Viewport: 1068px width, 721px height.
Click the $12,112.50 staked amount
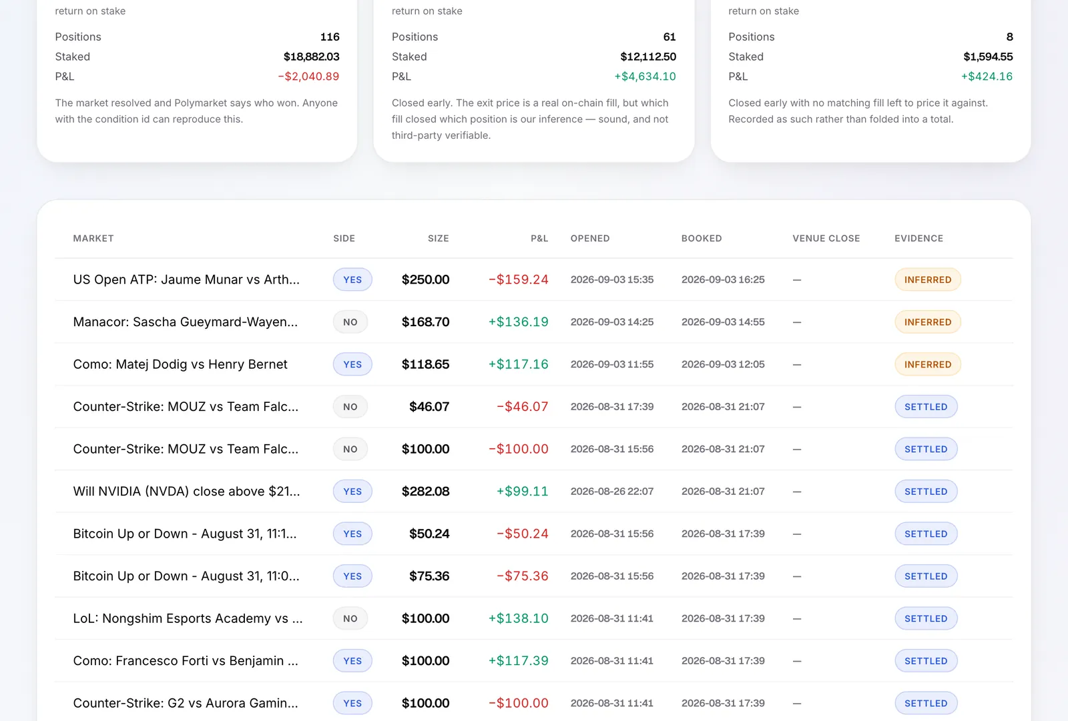(648, 57)
